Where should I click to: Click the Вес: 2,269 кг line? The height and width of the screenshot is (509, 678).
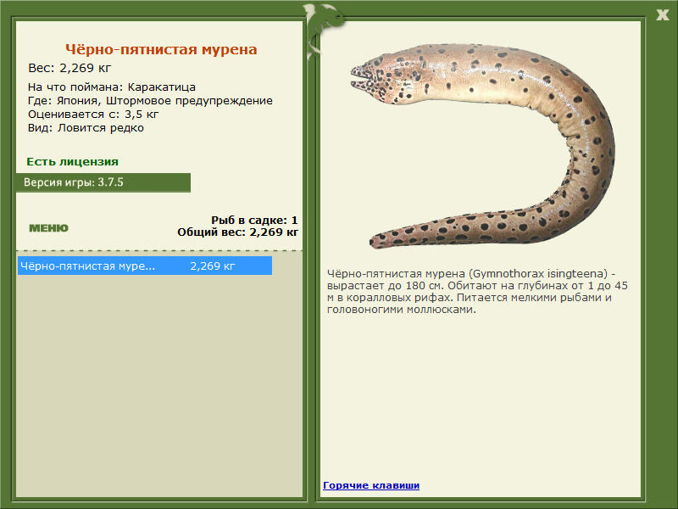coord(69,68)
